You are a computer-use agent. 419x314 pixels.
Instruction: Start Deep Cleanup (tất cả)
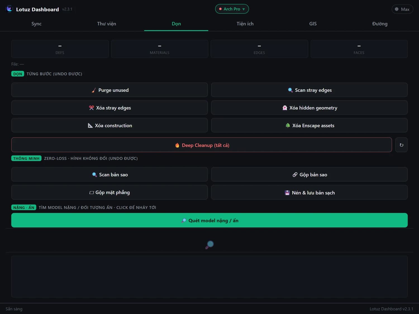pyautogui.click(x=201, y=145)
